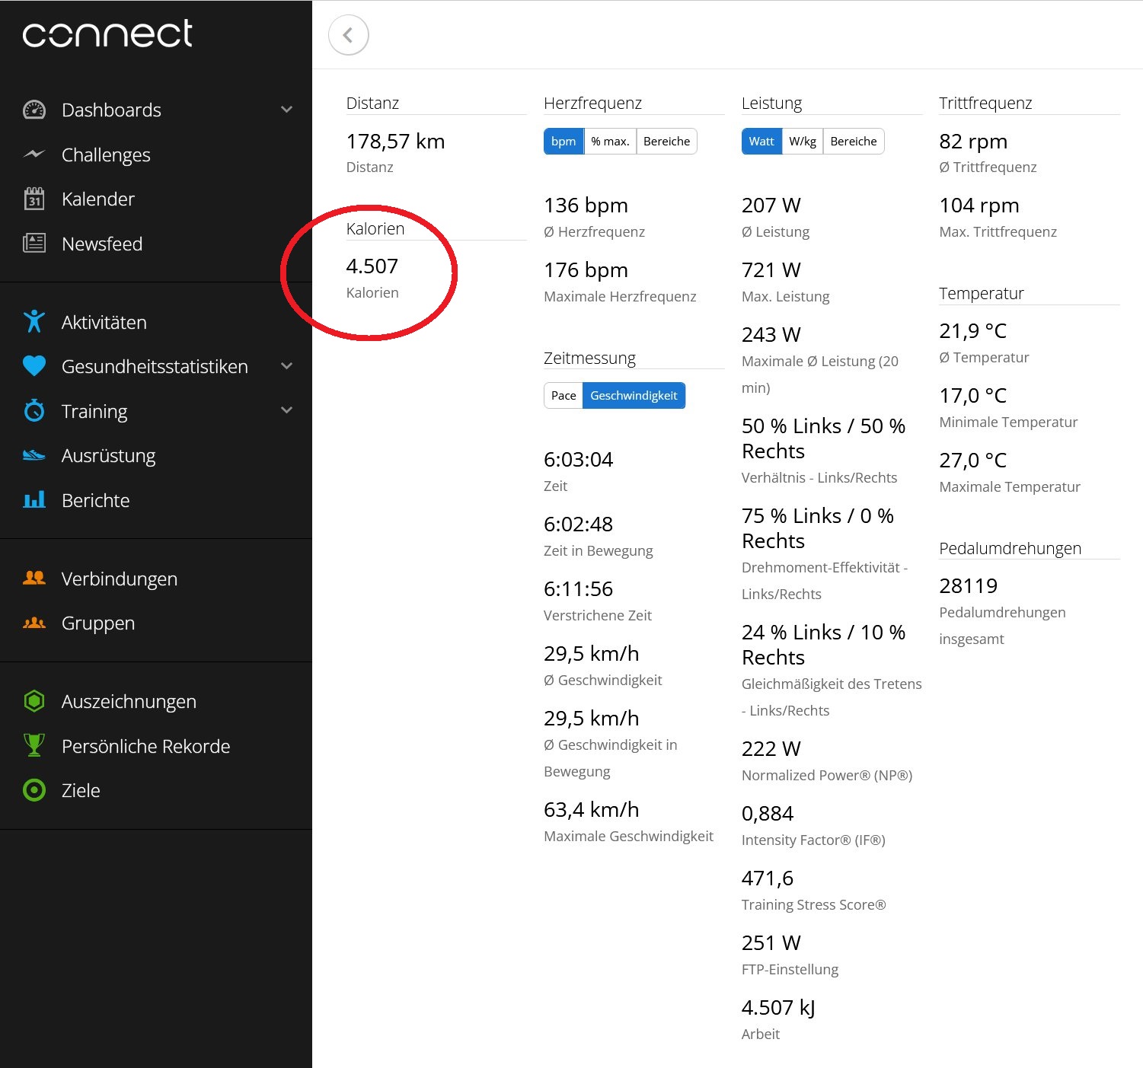This screenshot has width=1143, height=1068.
Task: Go back using the round arrow button
Action: (x=349, y=35)
